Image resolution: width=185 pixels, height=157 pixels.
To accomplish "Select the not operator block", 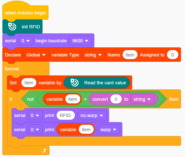I will [x=30, y=99].
